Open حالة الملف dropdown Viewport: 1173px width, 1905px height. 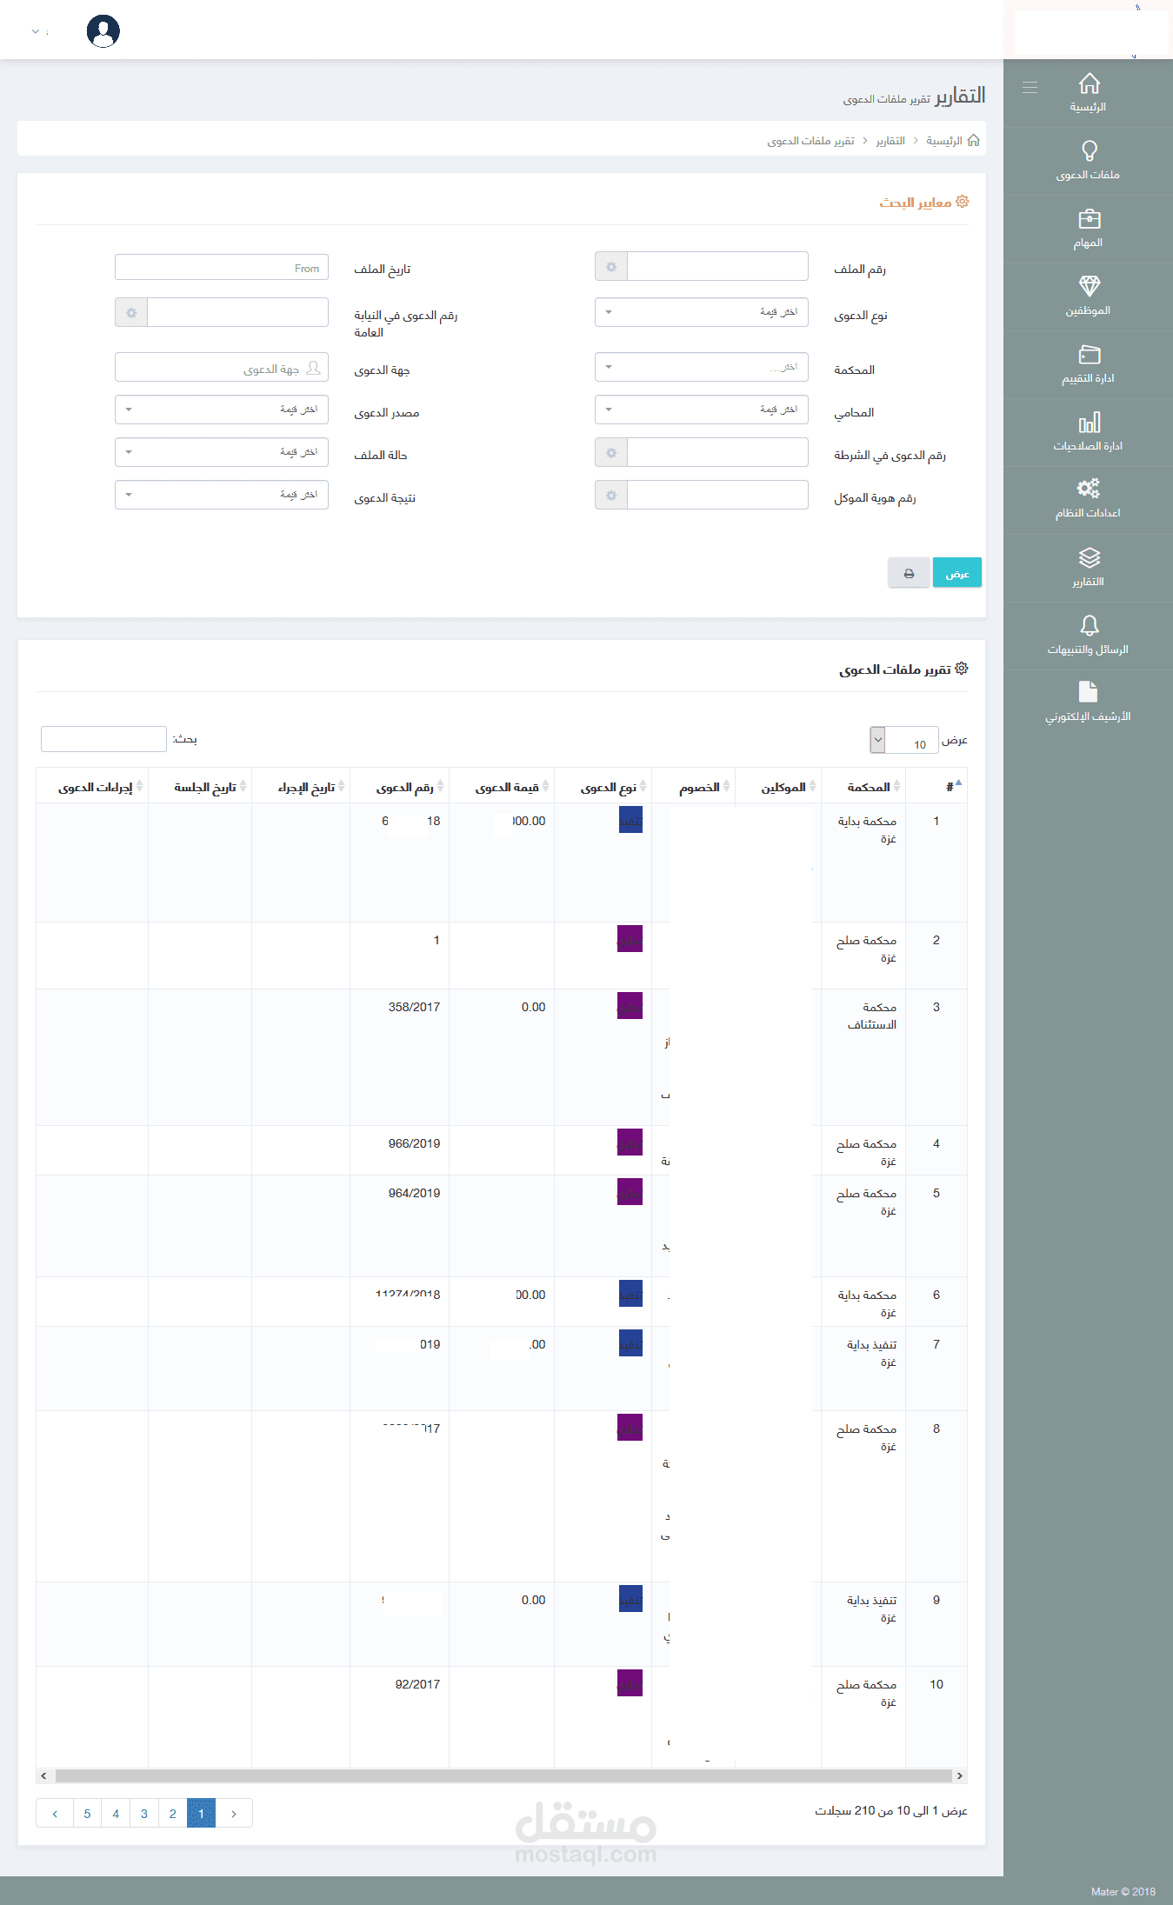click(x=222, y=452)
